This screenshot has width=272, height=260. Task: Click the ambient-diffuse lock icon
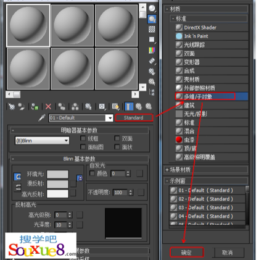pos(17,177)
